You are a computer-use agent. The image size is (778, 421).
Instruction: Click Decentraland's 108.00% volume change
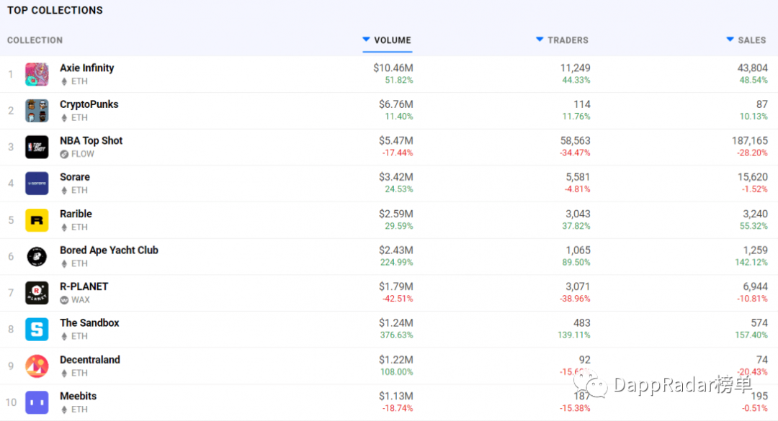tap(396, 372)
